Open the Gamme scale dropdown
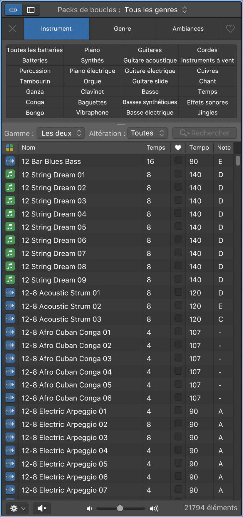 click(61, 133)
